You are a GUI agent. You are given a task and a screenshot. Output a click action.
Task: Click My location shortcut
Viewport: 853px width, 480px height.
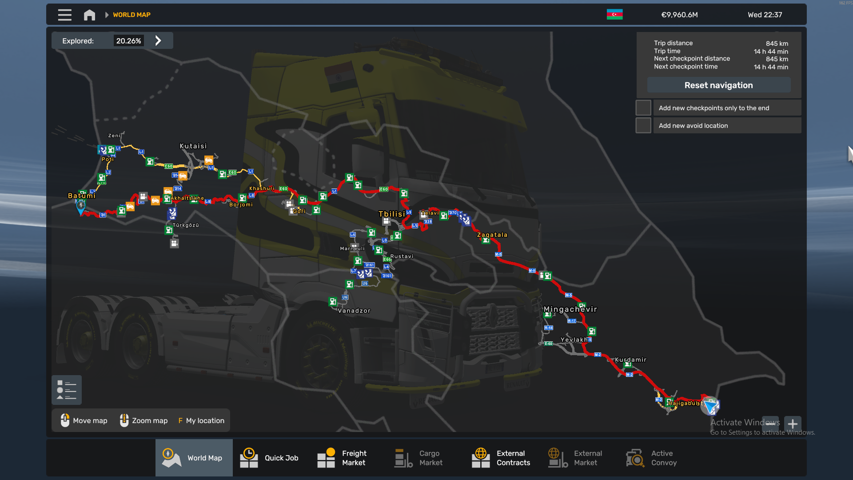202,420
